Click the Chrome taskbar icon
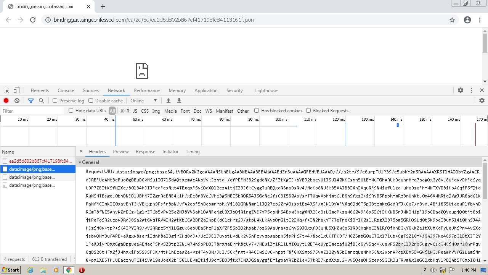 point(69,270)
